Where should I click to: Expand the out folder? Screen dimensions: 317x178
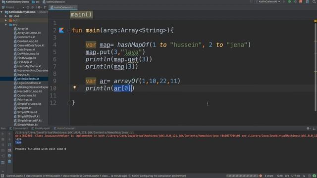[6, 20]
